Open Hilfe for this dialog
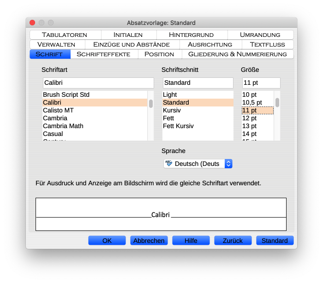The width and height of the screenshot is (323, 283). (x=191, y=241)
